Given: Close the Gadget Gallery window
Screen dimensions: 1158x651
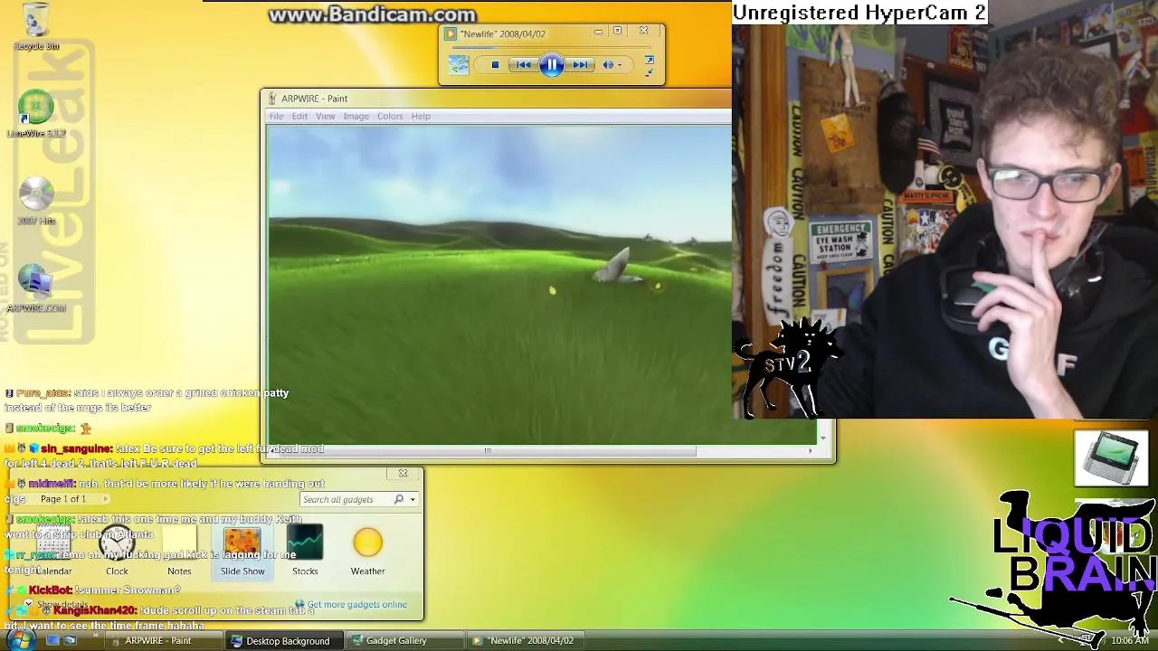Looking at the screenshot, I should pos(403,473).
